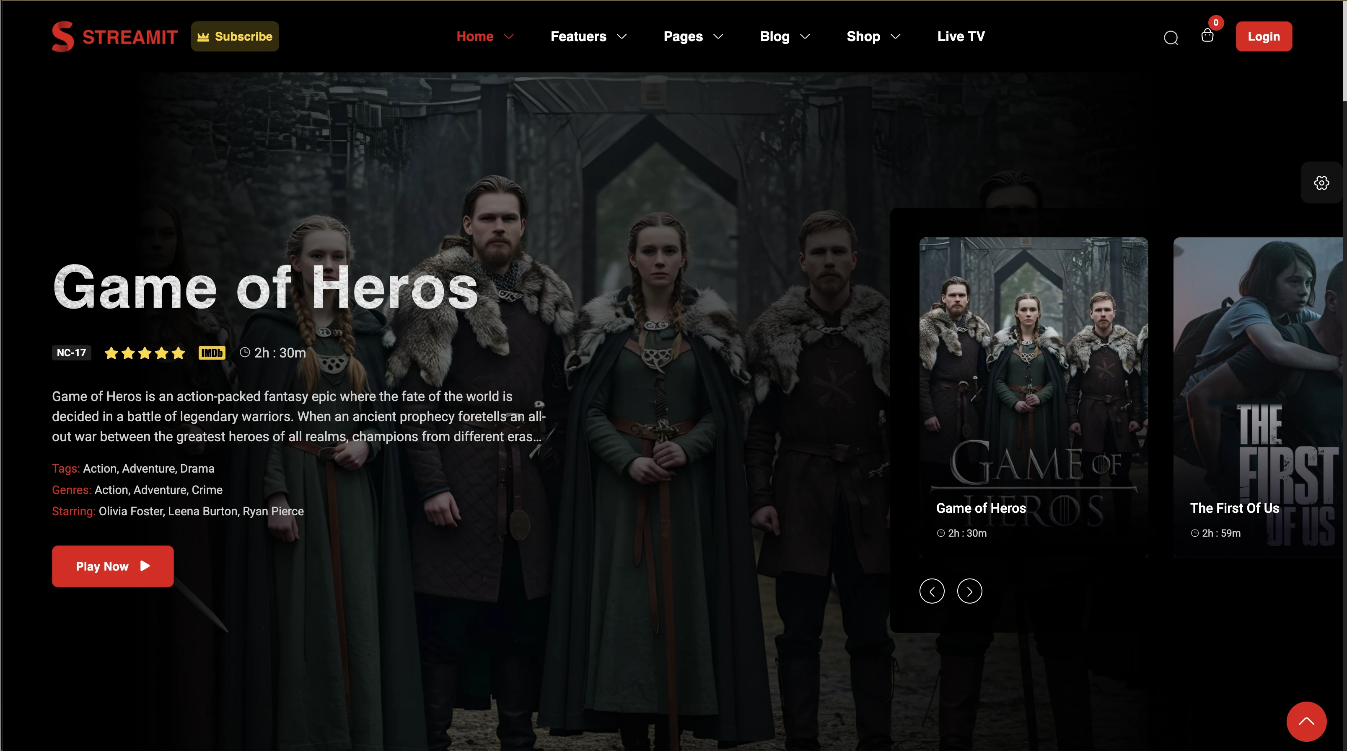Viewport: 1347px width, 751px height.
Task: Expand the Home dropdown chevron
Action: tap(509, 36)
